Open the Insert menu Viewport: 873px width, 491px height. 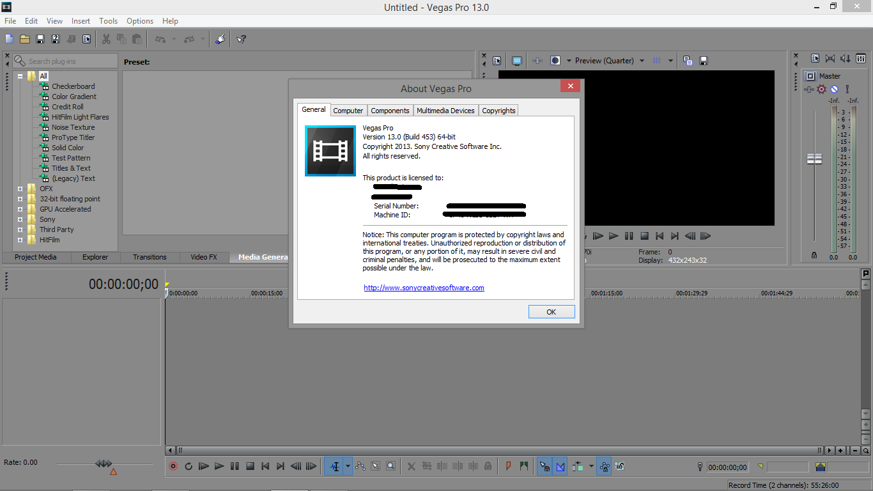[81, 21]
